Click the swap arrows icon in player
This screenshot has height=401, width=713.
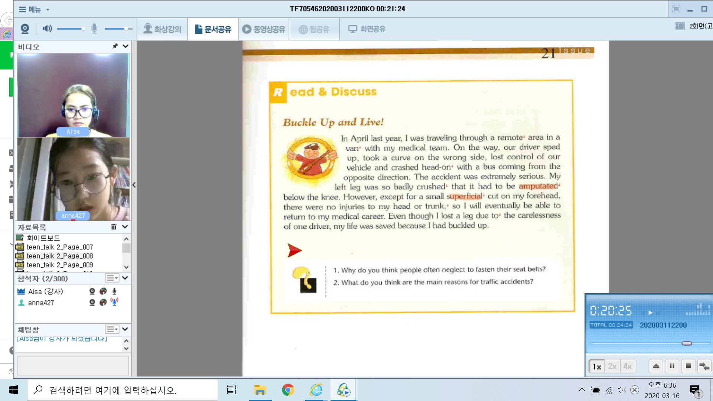(704, 366)
